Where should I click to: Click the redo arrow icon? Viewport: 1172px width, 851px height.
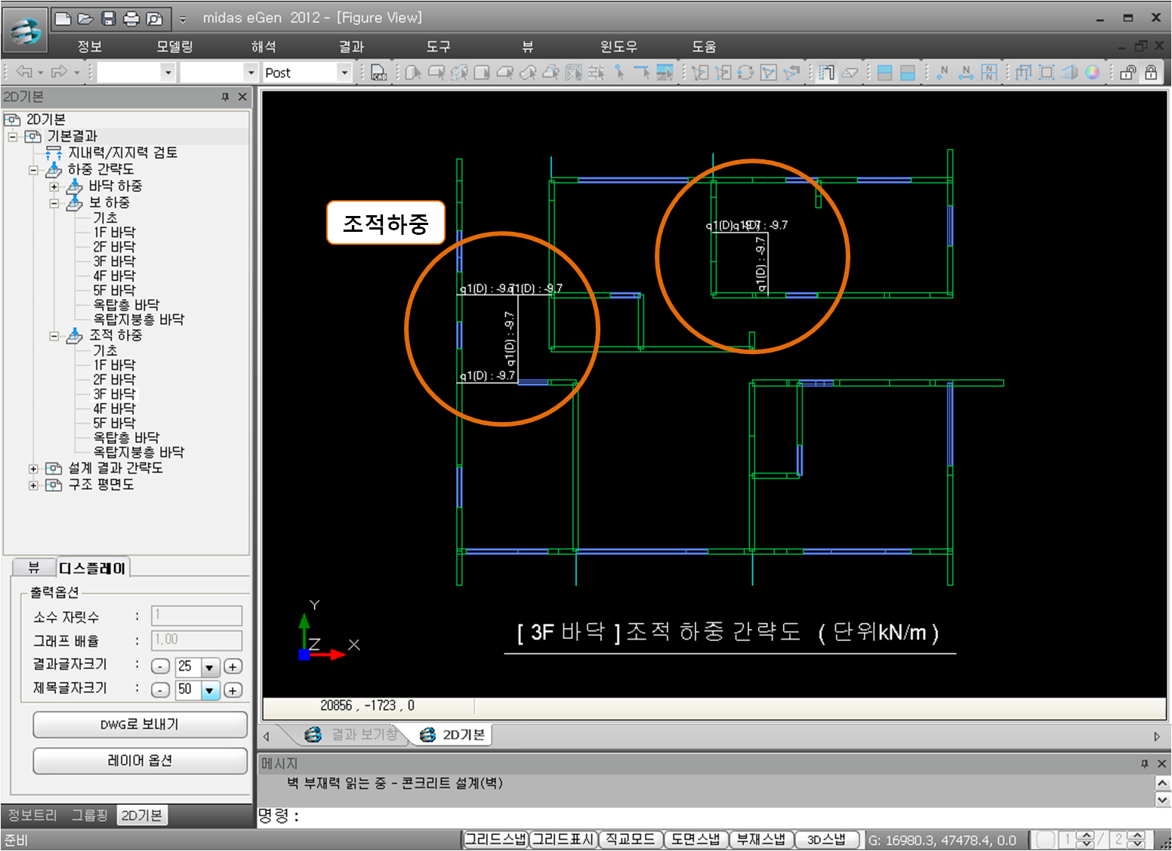pos(59,72)
